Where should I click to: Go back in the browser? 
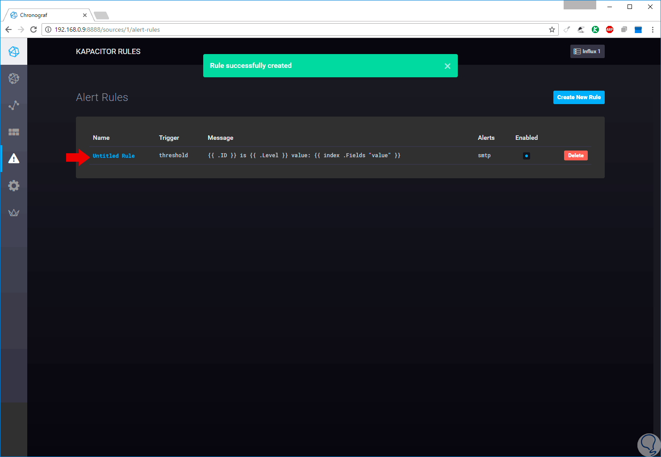(x=8, y=29)
